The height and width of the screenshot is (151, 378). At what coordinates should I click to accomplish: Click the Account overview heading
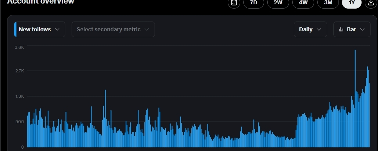coord(41,2)
